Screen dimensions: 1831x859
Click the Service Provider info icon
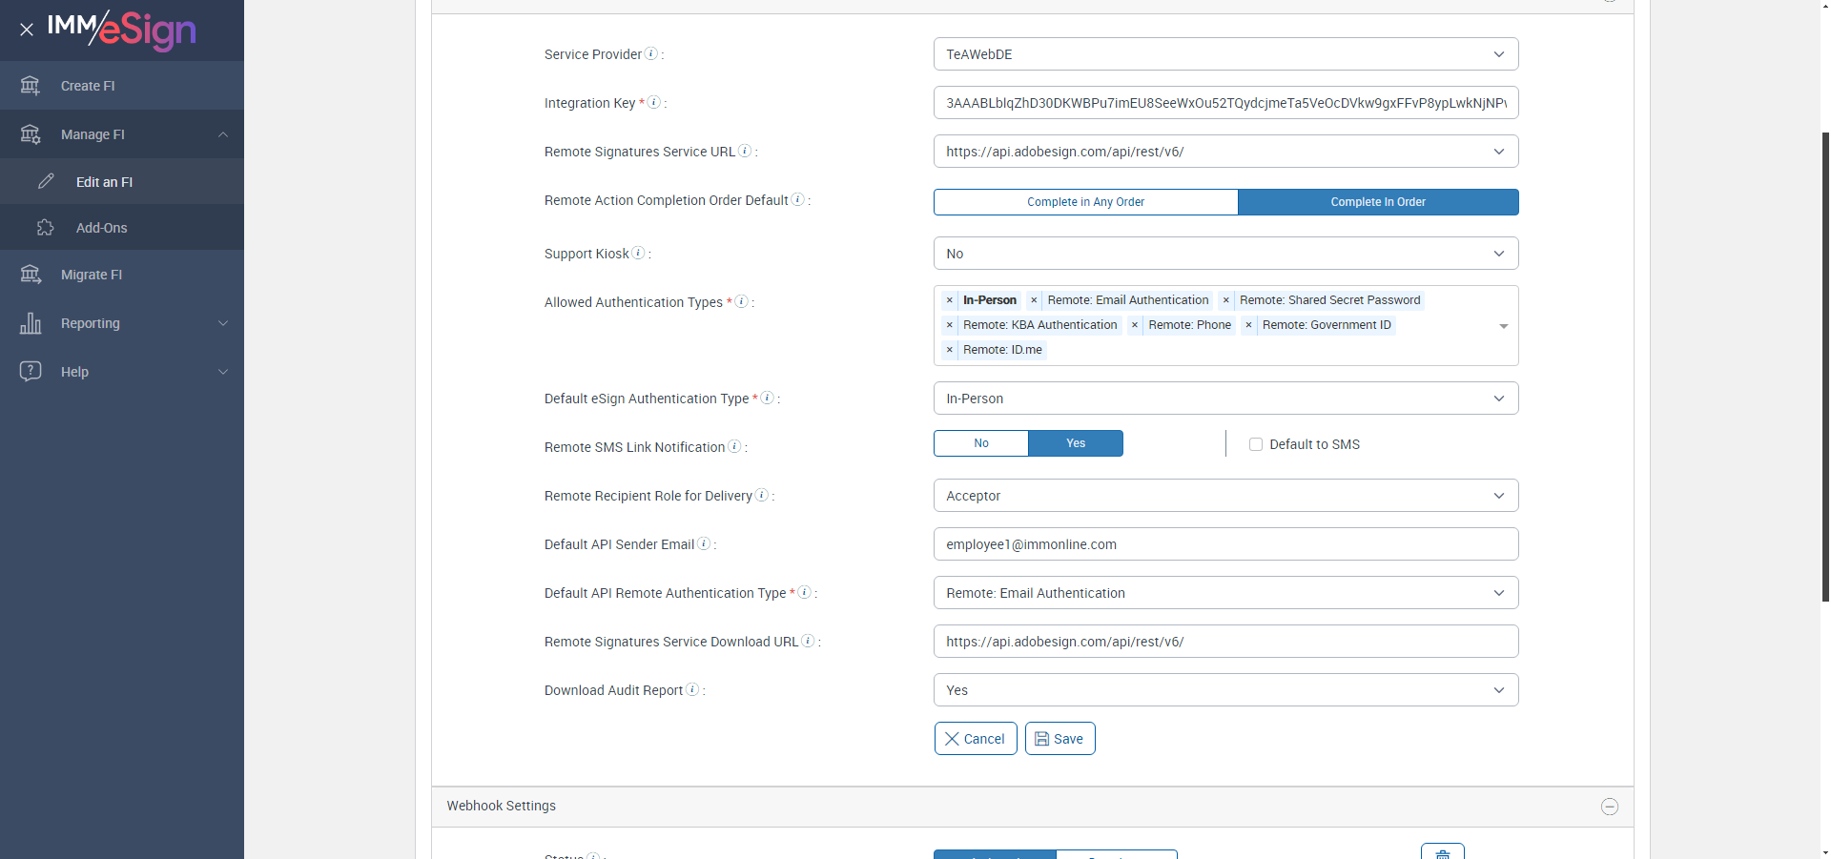click(x=651, y=53)
